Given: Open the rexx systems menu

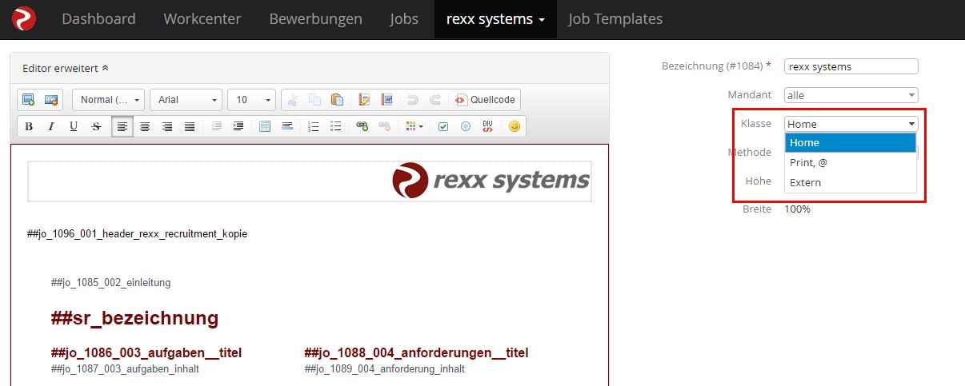Looking at the screenshot, I should coord(495,19).
